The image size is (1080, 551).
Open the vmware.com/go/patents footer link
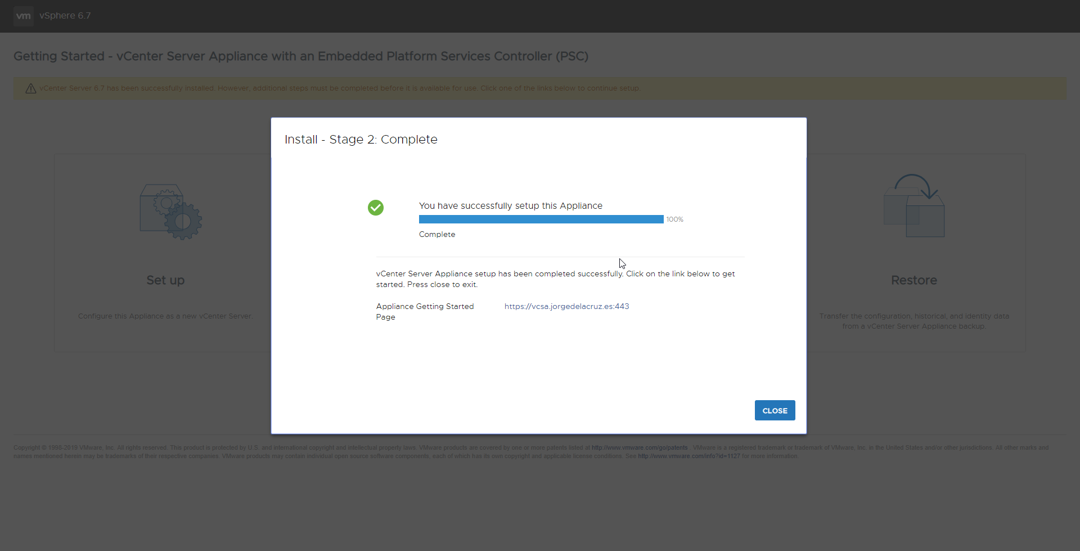coord(640,448)
